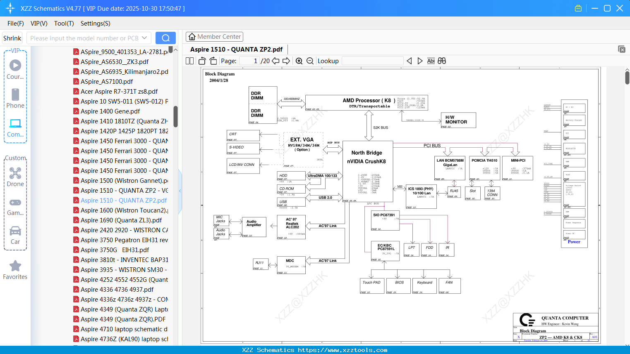630x354 pixels.
Task: Click the blue search button
Action: [x=165, y=38]
